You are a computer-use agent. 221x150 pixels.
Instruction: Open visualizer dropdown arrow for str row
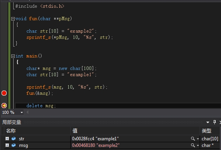pos(198,139)
